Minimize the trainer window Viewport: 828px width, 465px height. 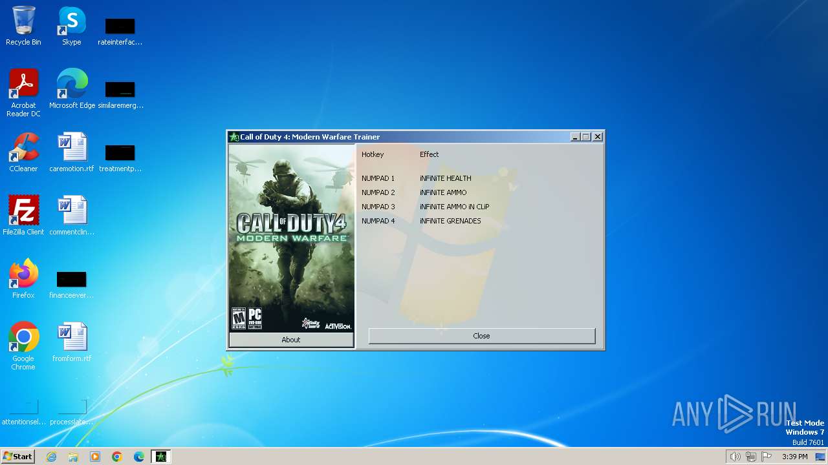pos(575,137)
